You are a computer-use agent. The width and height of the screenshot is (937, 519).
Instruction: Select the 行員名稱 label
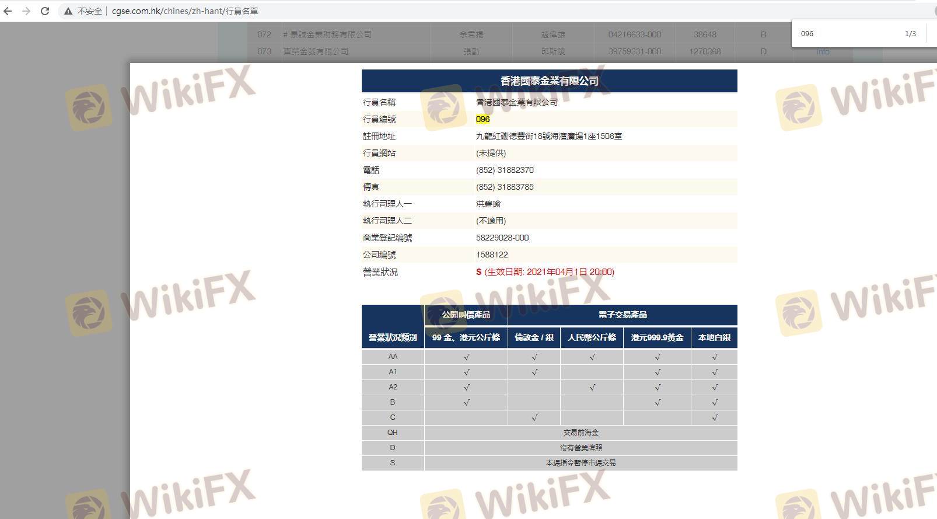click(379, 102)
